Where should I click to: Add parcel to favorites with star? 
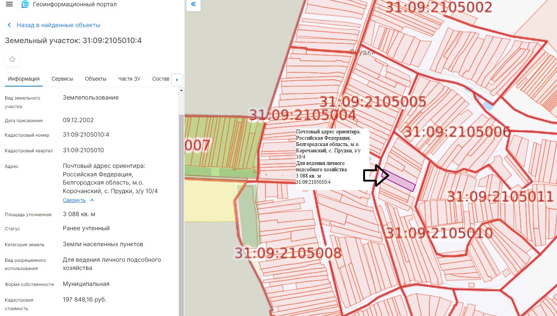12,59
